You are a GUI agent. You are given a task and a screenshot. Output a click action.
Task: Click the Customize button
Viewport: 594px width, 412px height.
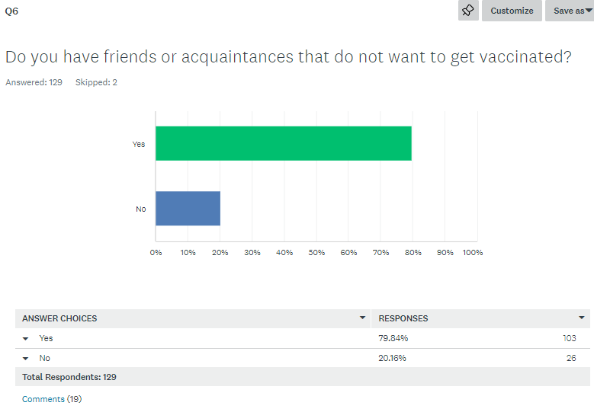tap(512, 11)
